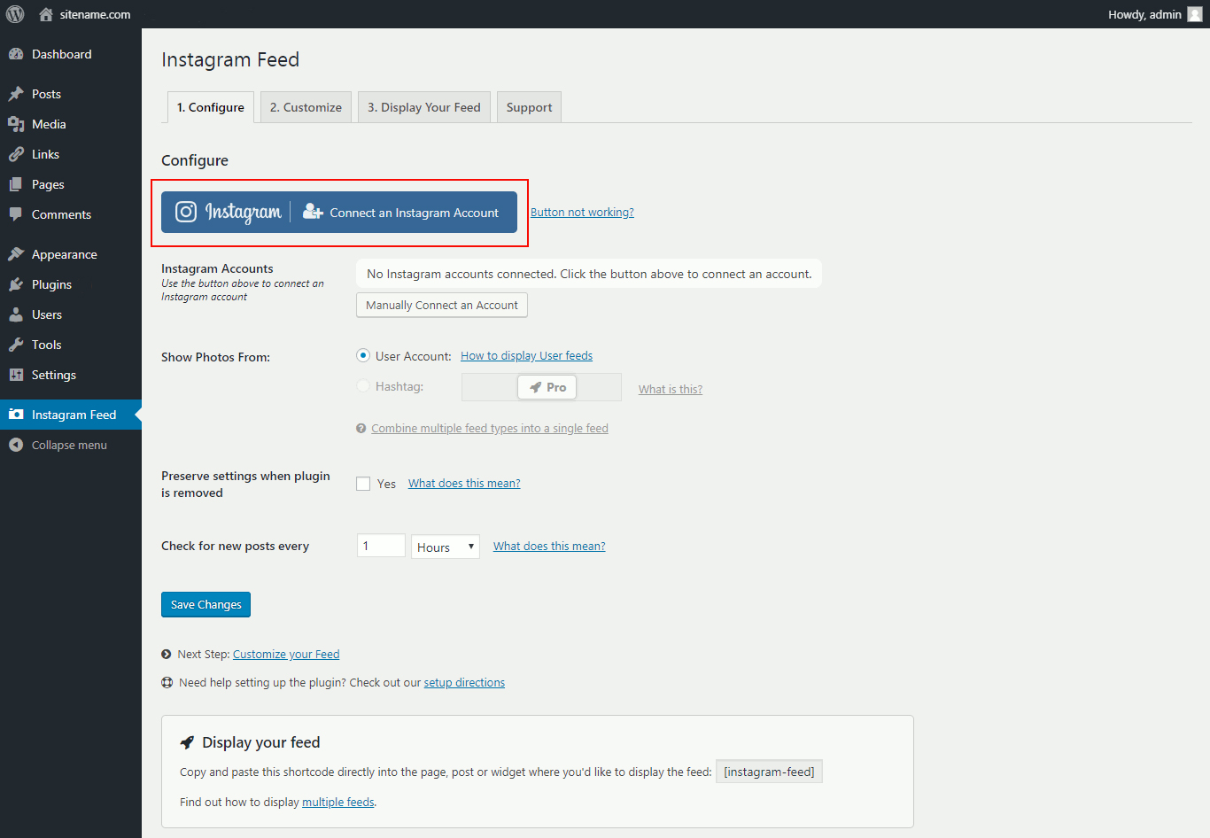Open the 3. Display Your Feed tab

424,107
